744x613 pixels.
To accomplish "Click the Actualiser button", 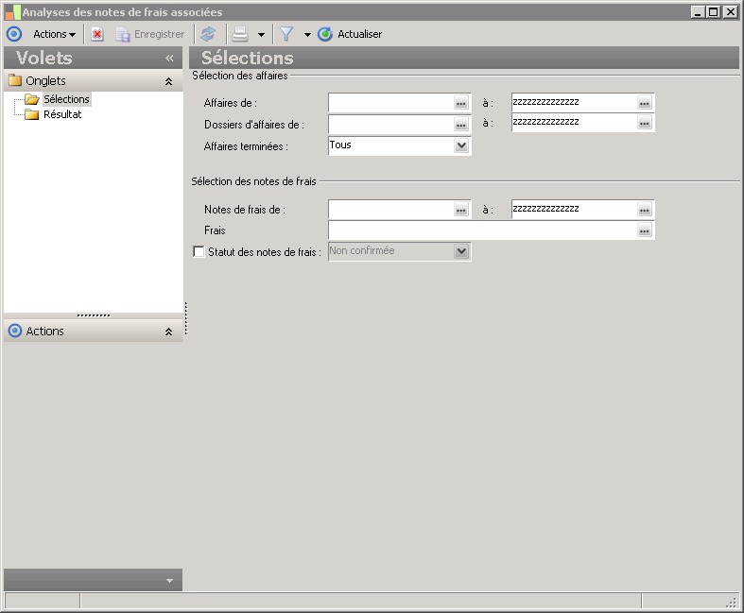I will tap(351, 34).
